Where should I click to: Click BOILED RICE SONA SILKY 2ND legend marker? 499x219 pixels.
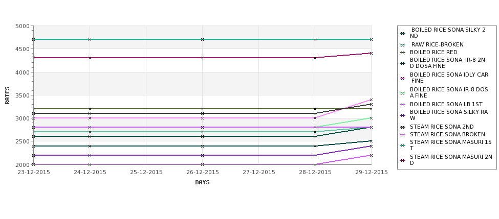click(403, 33)
